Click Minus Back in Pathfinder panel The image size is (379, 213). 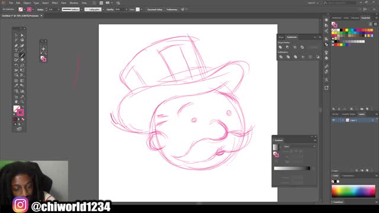click(x=317, y=57)
